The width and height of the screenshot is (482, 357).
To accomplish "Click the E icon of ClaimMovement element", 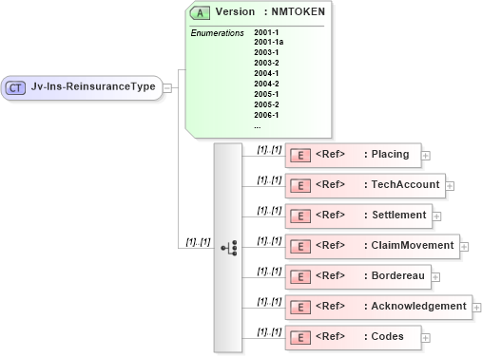I will pyautogui.click(x=300, y=247).
